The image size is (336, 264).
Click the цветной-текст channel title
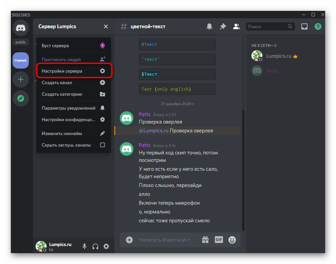tap(148, 26)
